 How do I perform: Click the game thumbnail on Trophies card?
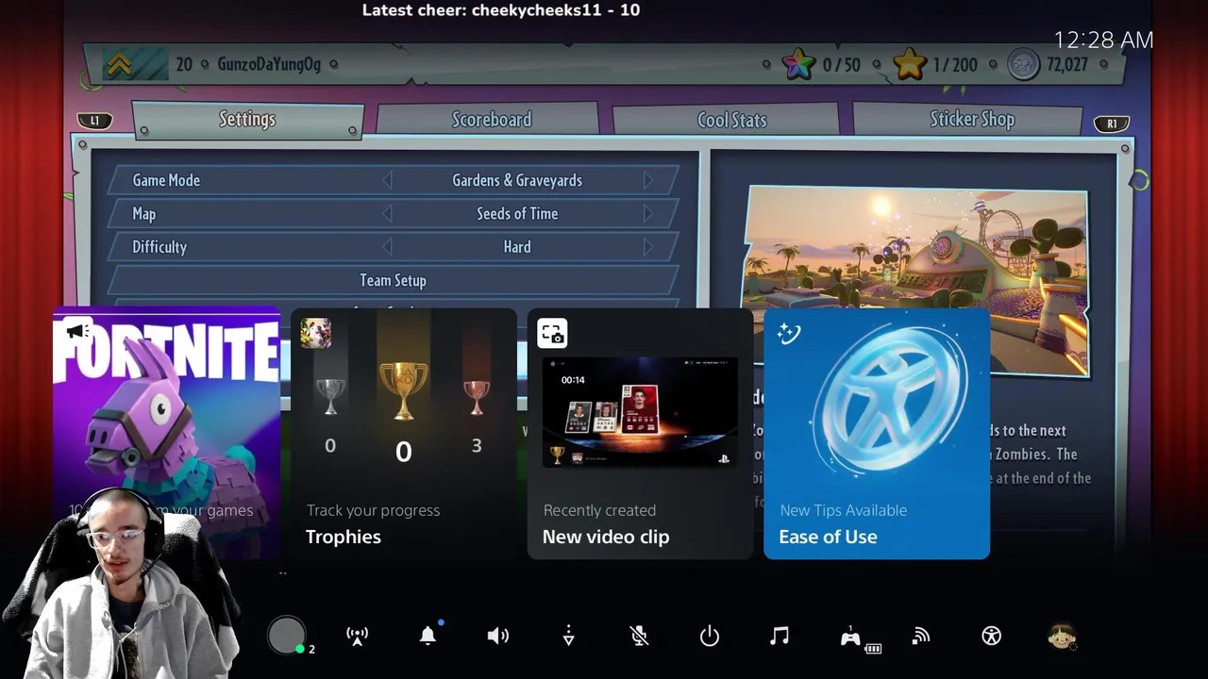pyautogui.click(x=315, y=333)
